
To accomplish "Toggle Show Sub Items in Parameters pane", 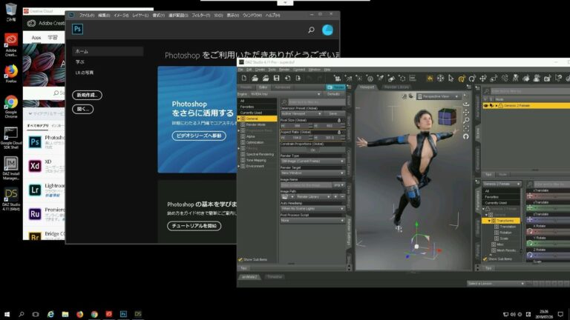I will (485, 259).
